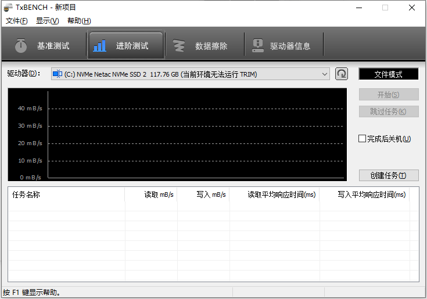
Task: Open the 显示(V) menu
Action: pos(48,21)
